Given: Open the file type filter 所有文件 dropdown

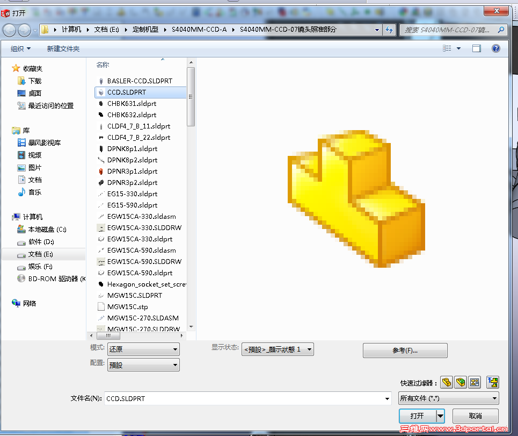Looking at the screenshot, I should 448,398.
